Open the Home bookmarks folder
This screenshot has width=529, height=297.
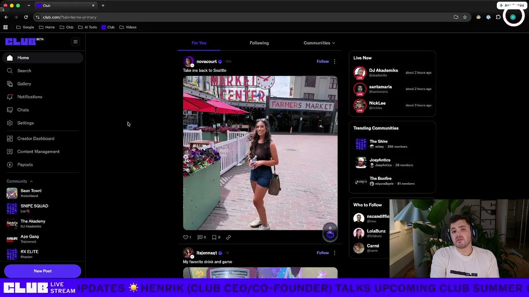pyautogui.click(x=47, y=27)
